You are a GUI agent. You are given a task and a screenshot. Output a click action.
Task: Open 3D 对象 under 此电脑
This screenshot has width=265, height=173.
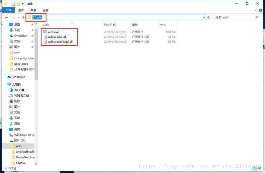tap(19, 90)
